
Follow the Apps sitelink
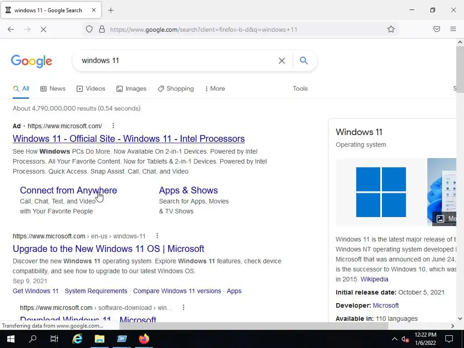234,291
